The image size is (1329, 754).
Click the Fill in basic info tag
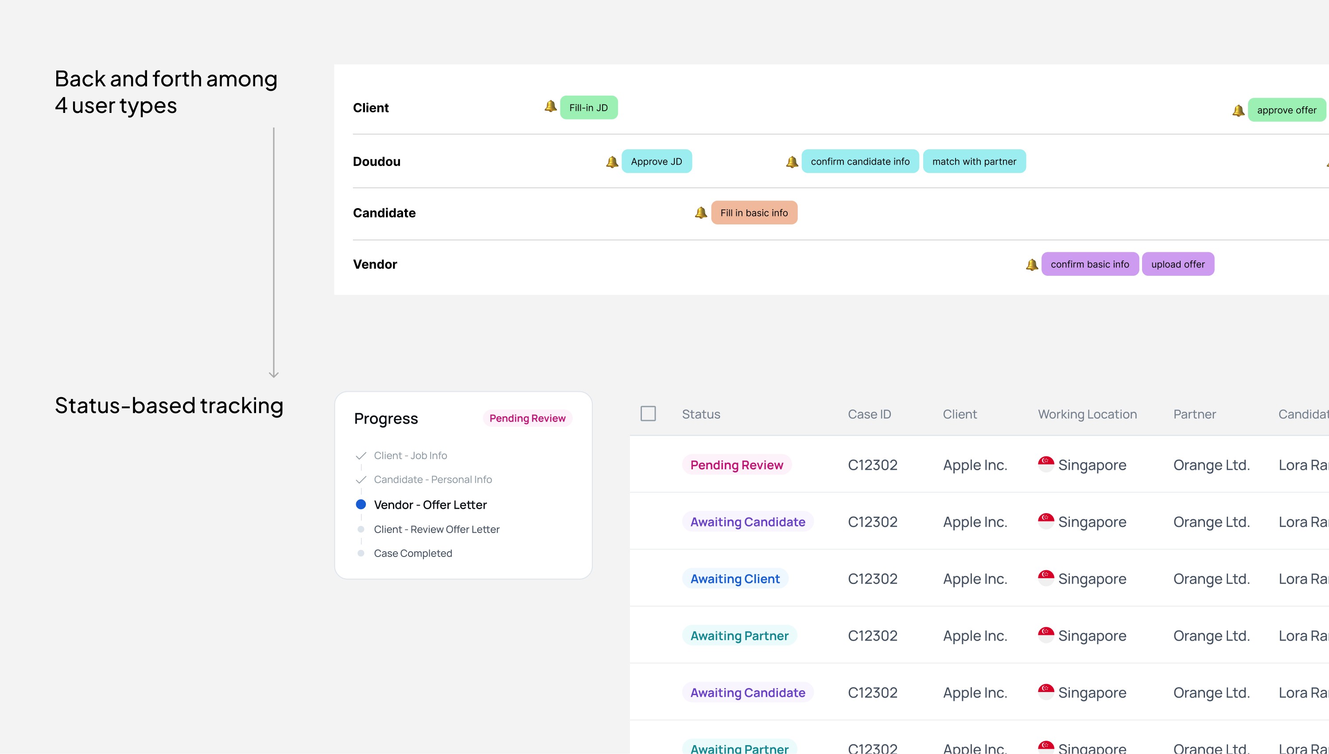[754, 213]
